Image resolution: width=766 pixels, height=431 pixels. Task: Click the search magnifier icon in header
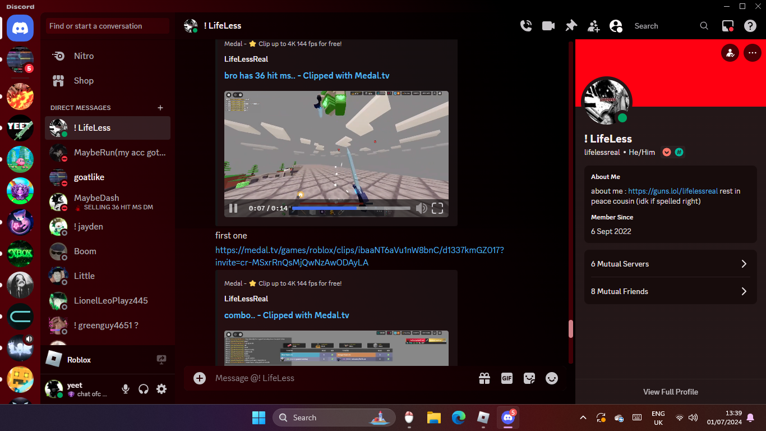(704, 26)
